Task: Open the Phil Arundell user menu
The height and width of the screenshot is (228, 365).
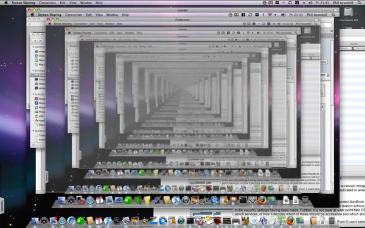Action: (343, 2)
